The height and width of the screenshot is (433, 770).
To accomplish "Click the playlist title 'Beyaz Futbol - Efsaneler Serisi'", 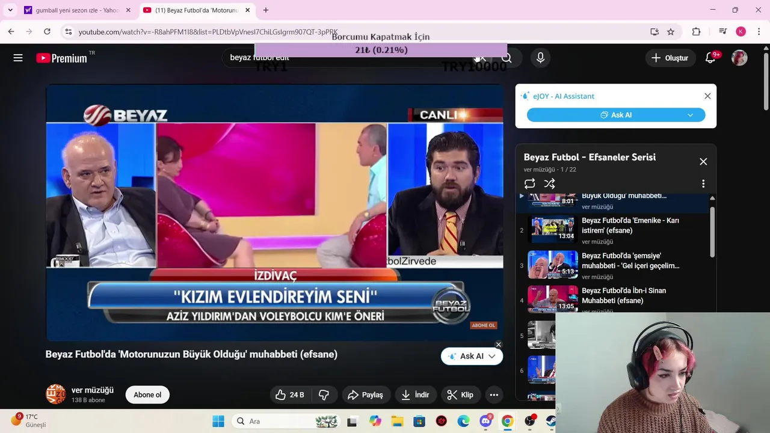I will [x=590, y=157].
